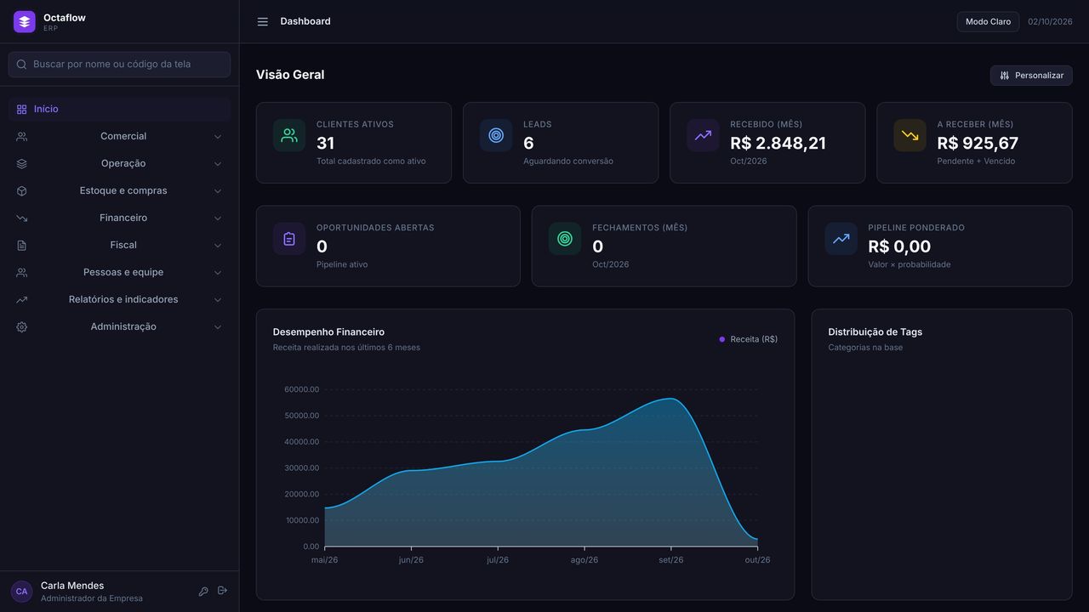The height and width of the screenshot is (612, 1089).
Task: Click the Operação layers icon in sidebar
Action: click(x=22, y=164)
